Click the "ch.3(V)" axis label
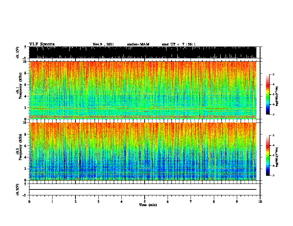Image resolution: width=293 pixels, height=226 pixels. click(18, 190)
